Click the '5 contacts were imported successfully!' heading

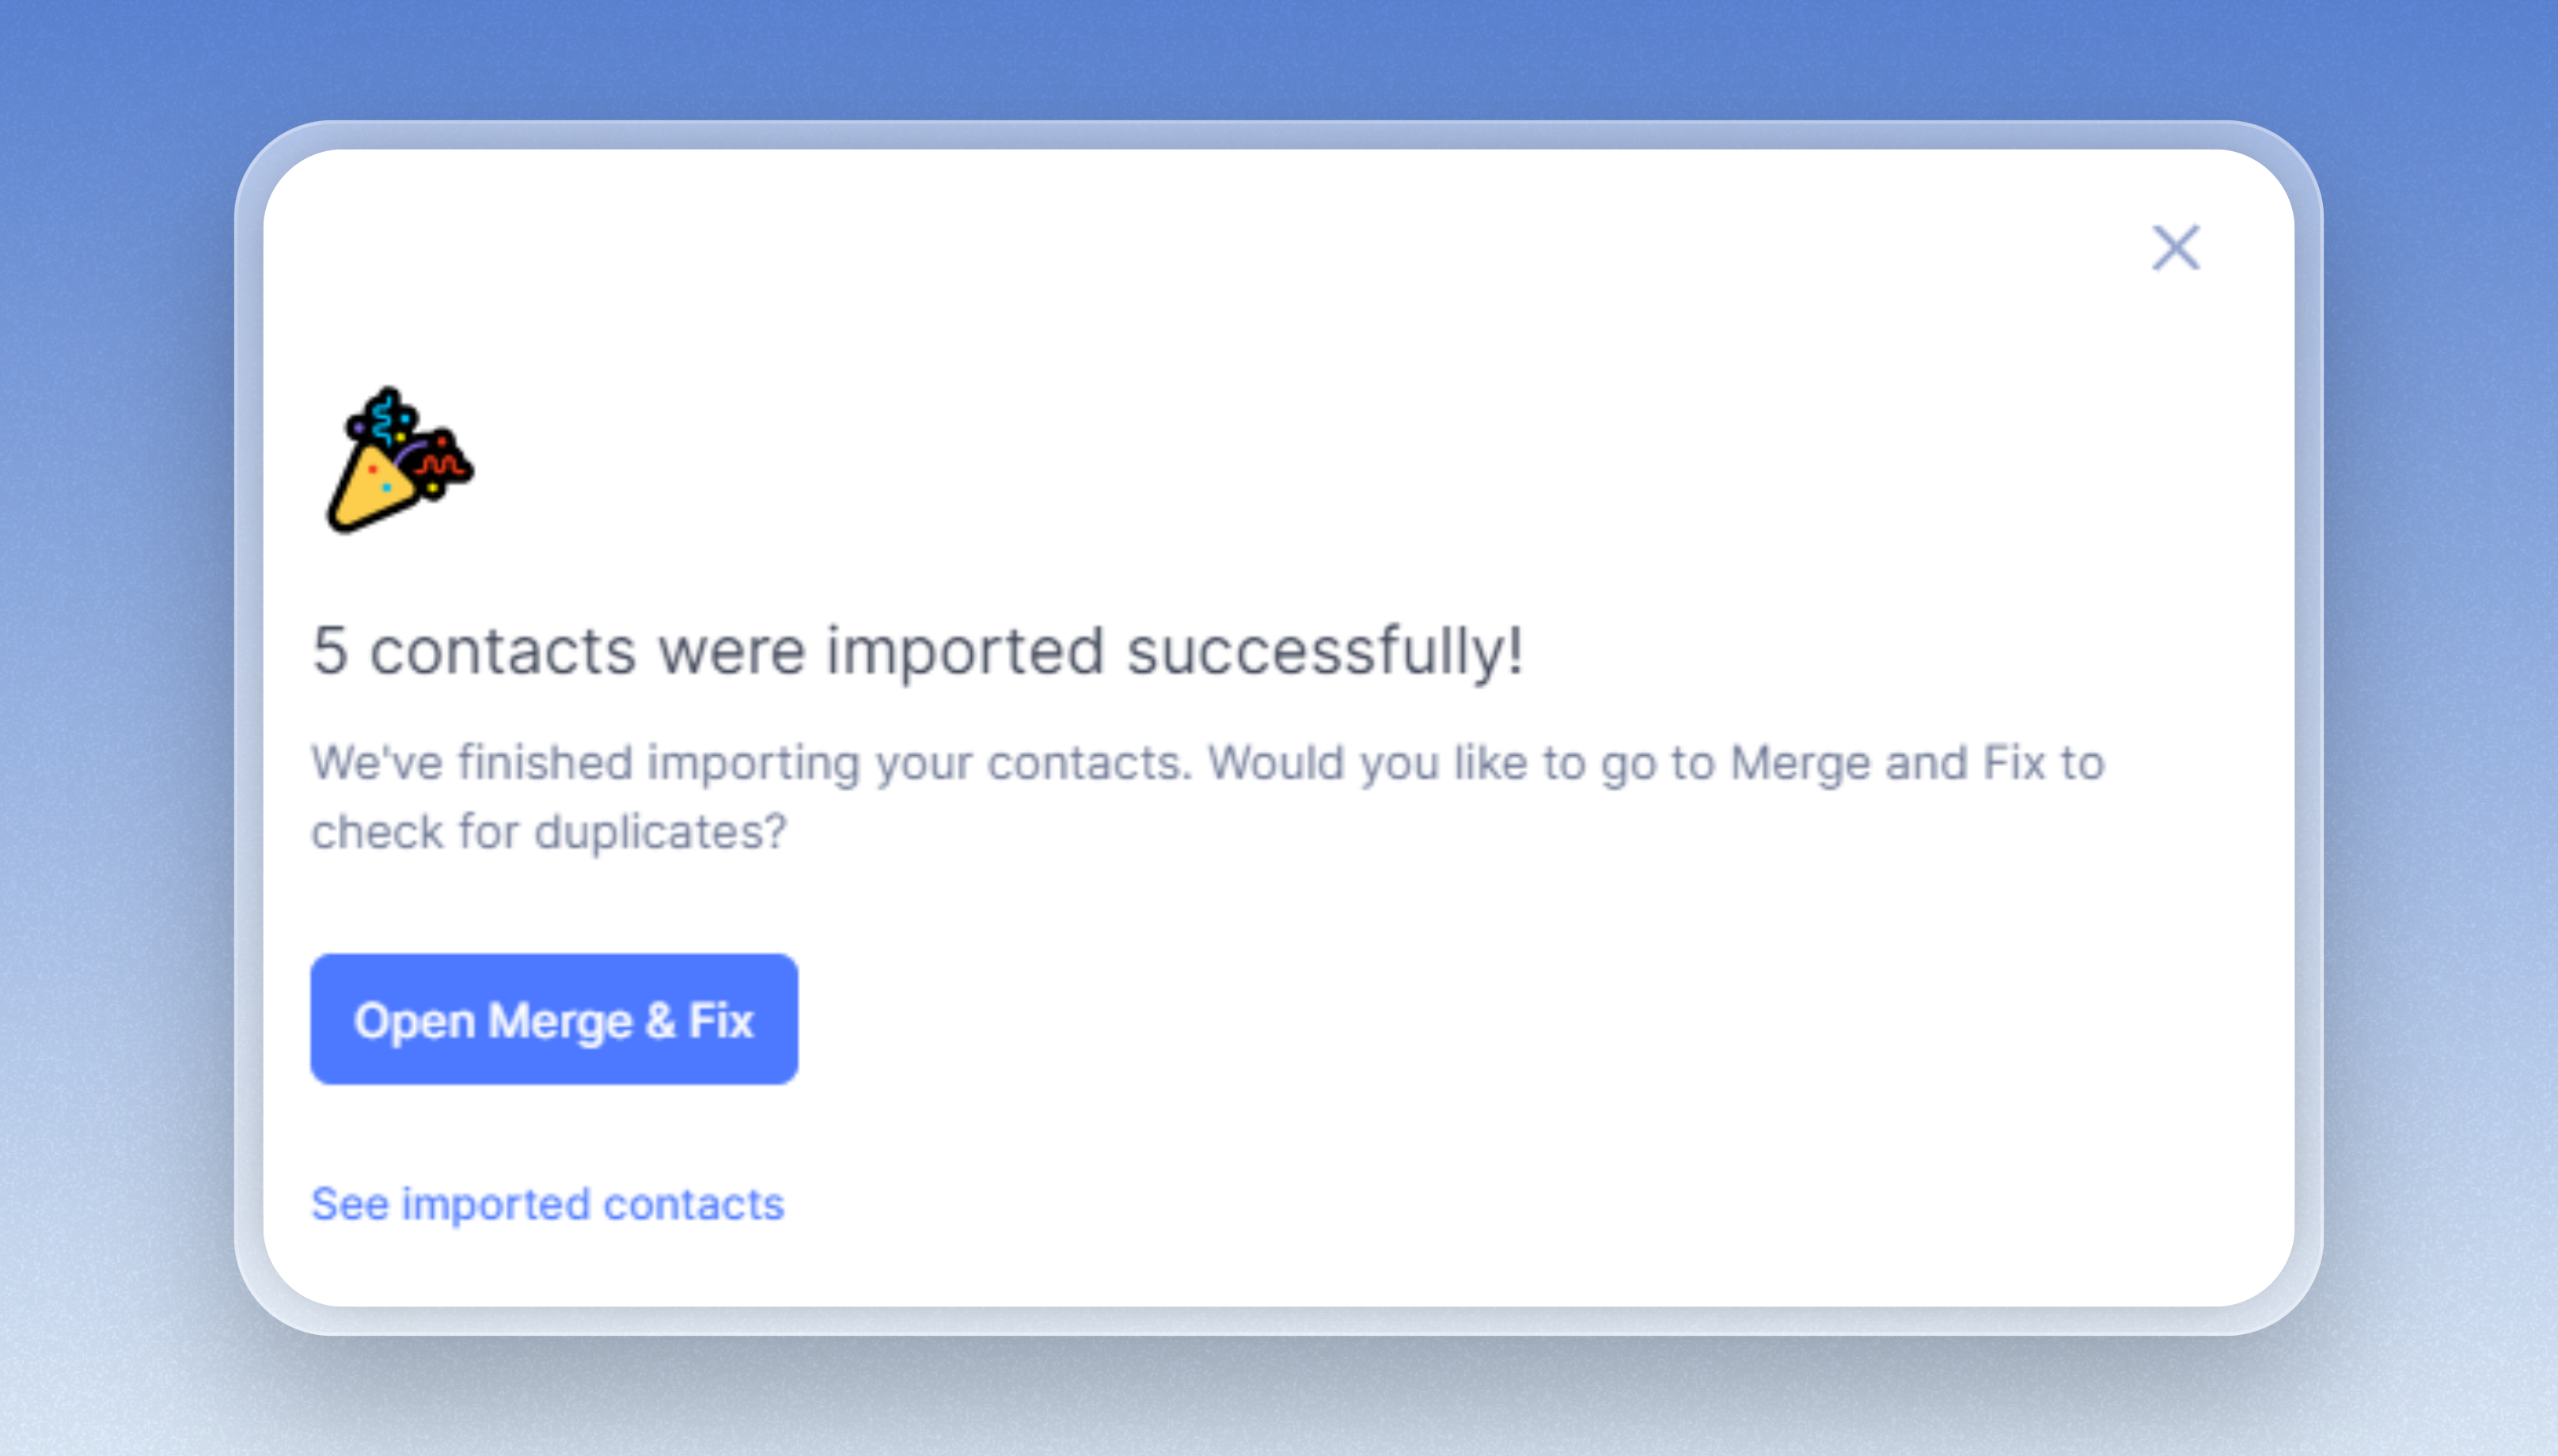point(918,651)
